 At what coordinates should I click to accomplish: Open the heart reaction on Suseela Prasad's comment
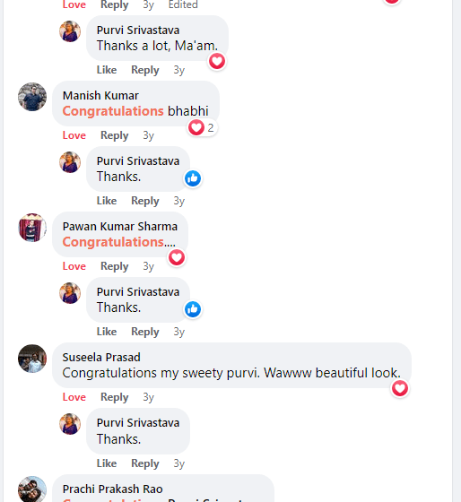pyautogui.click(x=400, y=388)
